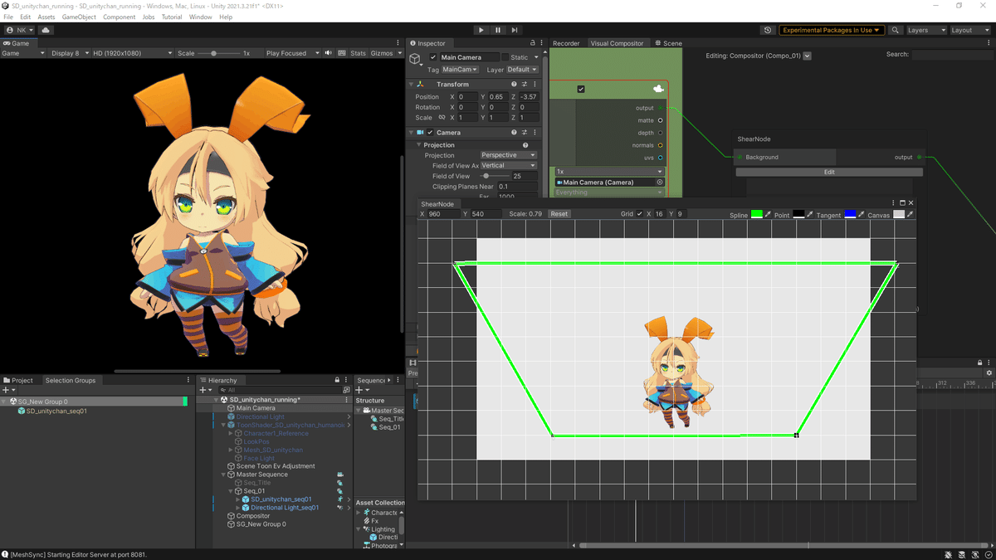Screen dimensions: 996x560
Task: Click the MeshSync status message icon
Action: [x=5, y=554]
